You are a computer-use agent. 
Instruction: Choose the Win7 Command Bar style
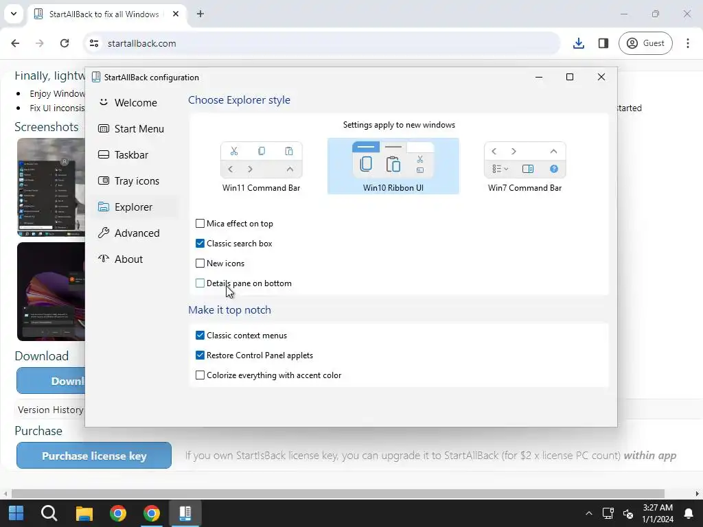(x=525, y=166)
